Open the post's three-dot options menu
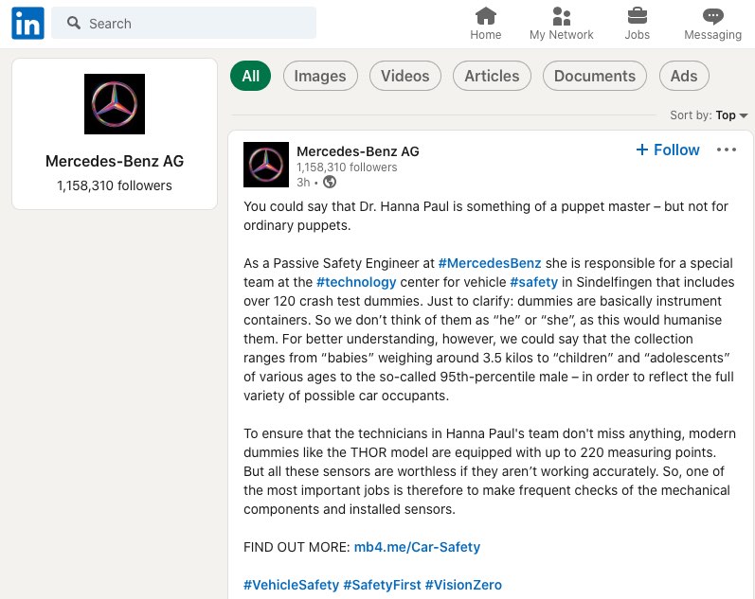 click(x=727, y=150)
